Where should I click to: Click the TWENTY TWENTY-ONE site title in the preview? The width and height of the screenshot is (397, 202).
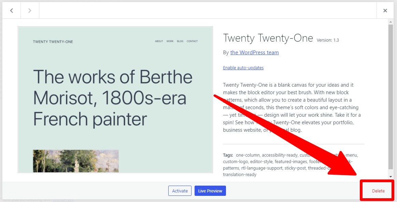tap(53, 42)
